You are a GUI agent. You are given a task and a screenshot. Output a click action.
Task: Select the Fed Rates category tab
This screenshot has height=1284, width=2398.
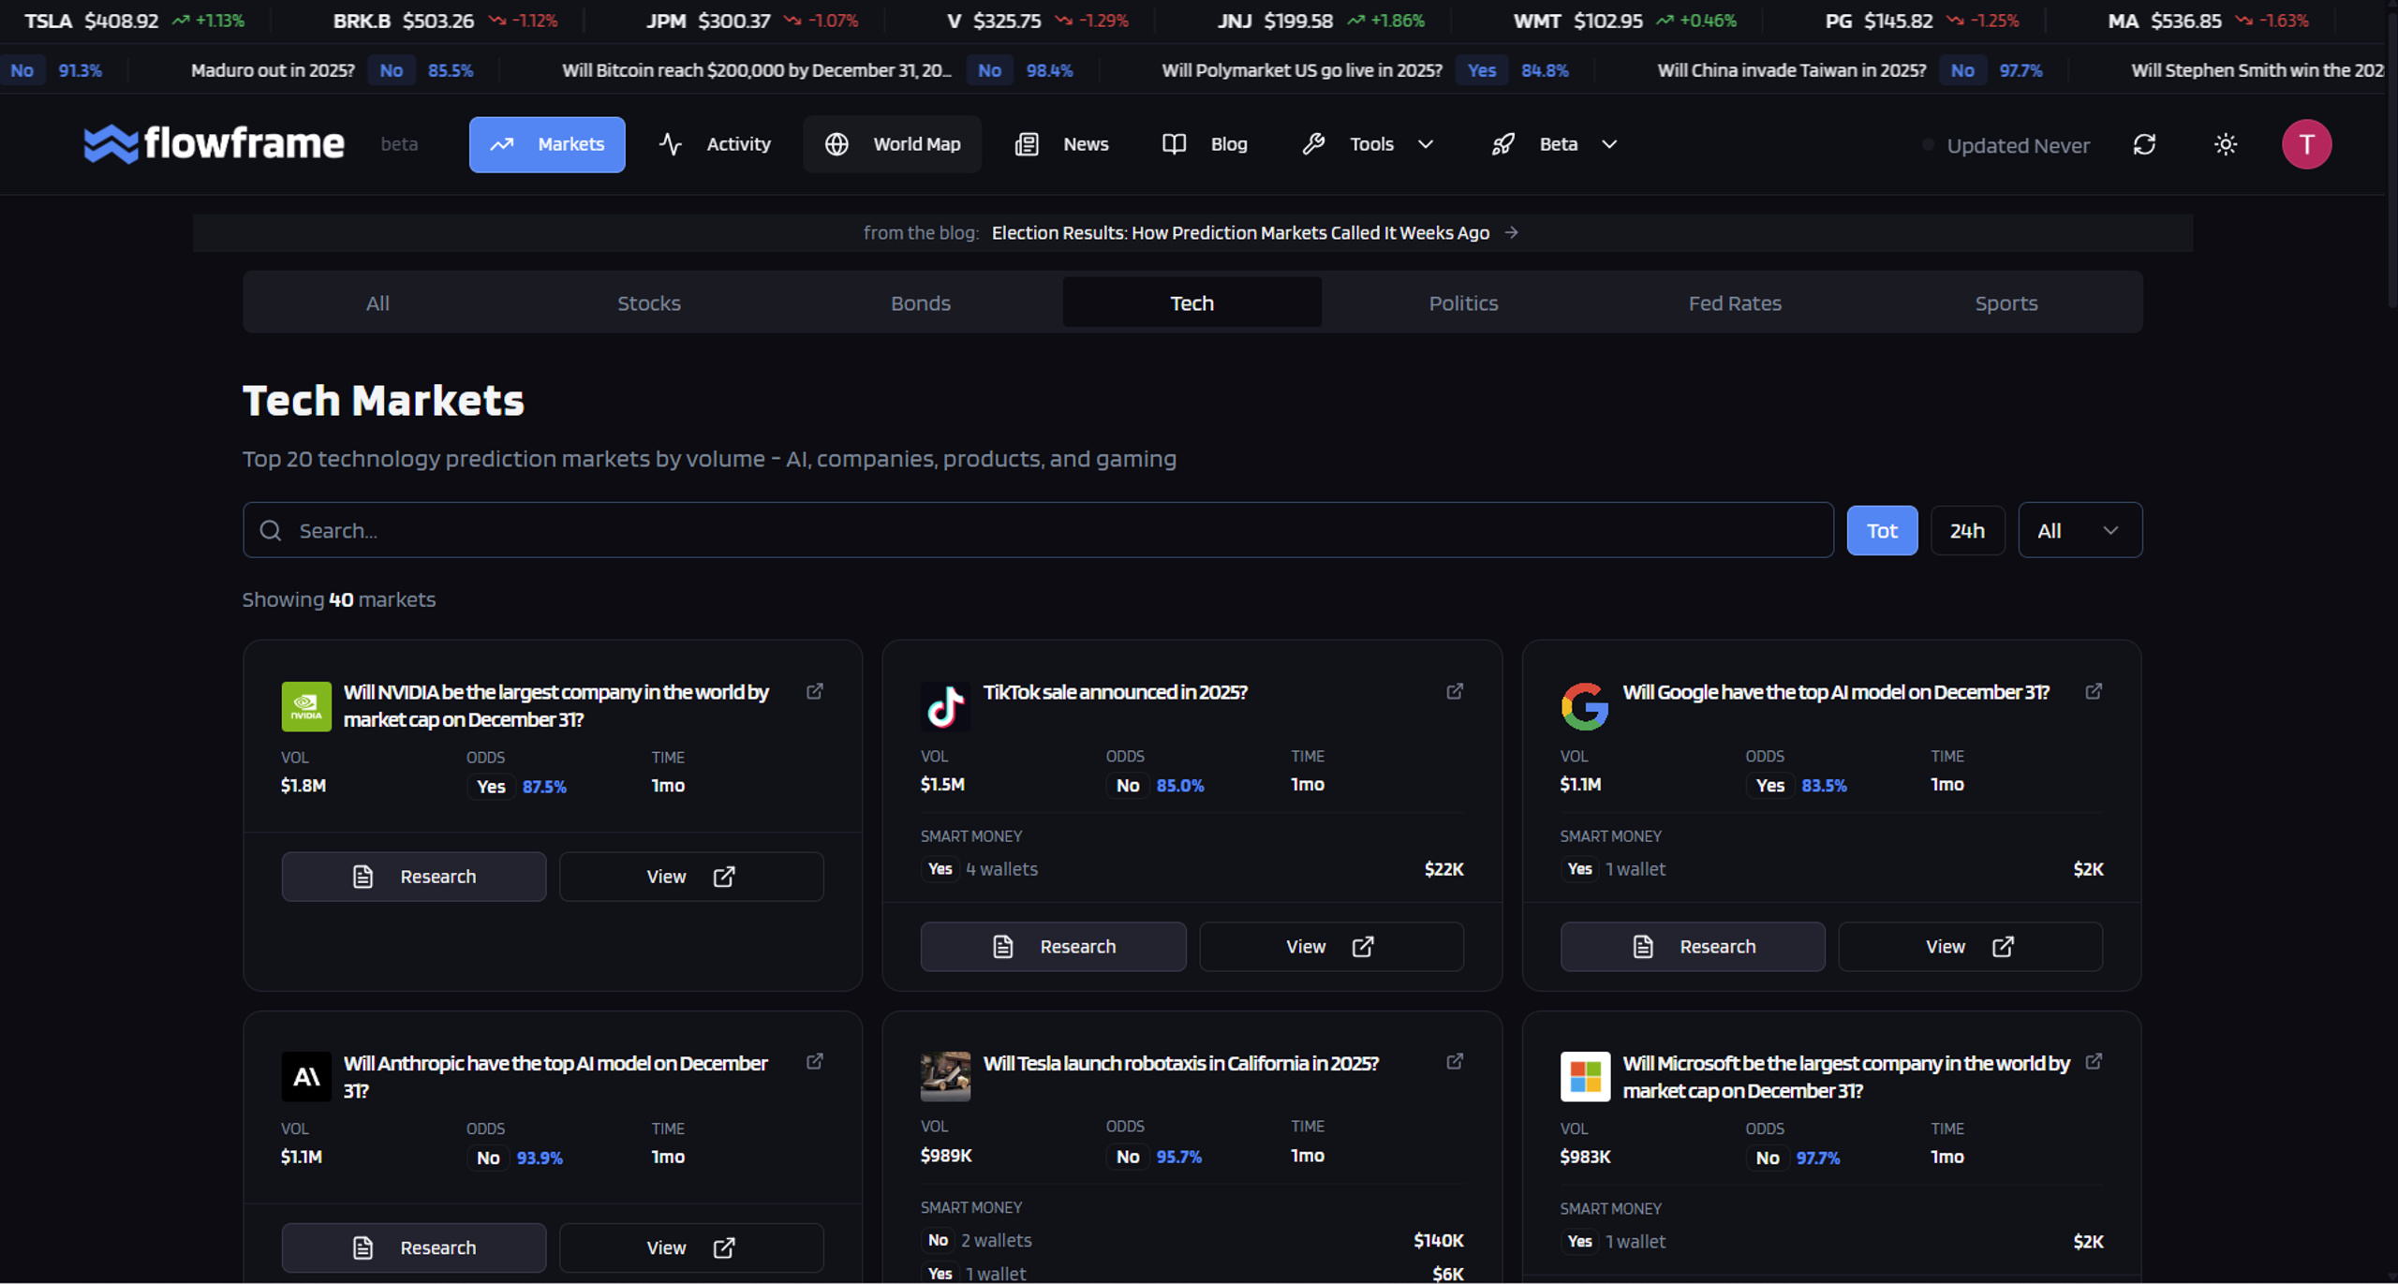tap(1735, 303)
